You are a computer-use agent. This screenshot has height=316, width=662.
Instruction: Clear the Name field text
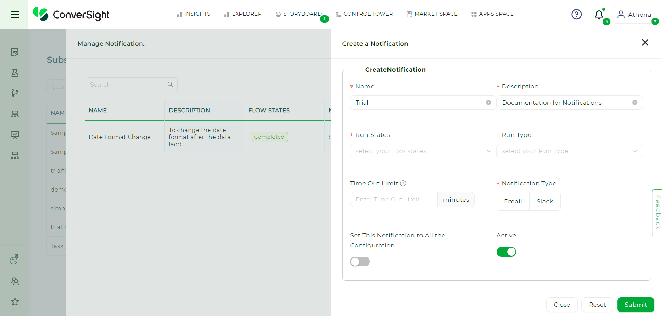[x=488, y=102]
